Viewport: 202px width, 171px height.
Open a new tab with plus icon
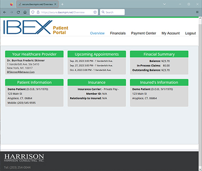(62, 4)
